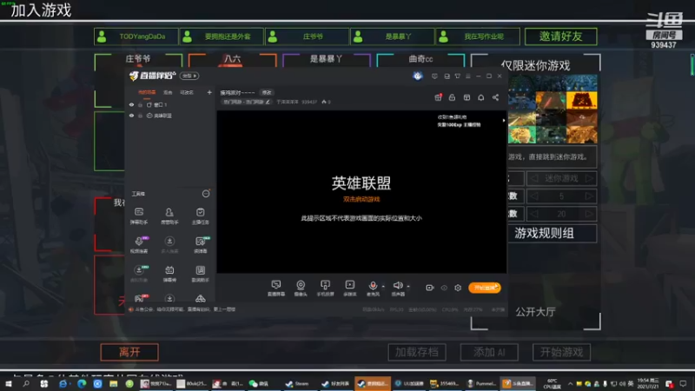This screenshot has width=695, height=391.
Task: Open 游戏规则组 in the game lobby
Action: [x=553, y=233]
